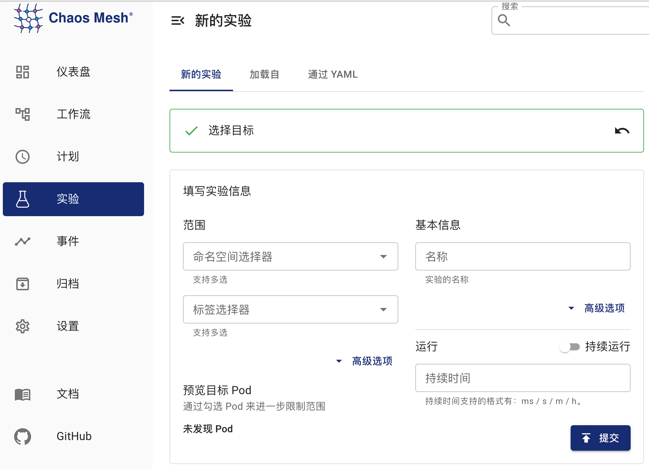Screen dimensions: 649x469
Task: Click the 设置 settings gear icon
Action: (22, 326)
